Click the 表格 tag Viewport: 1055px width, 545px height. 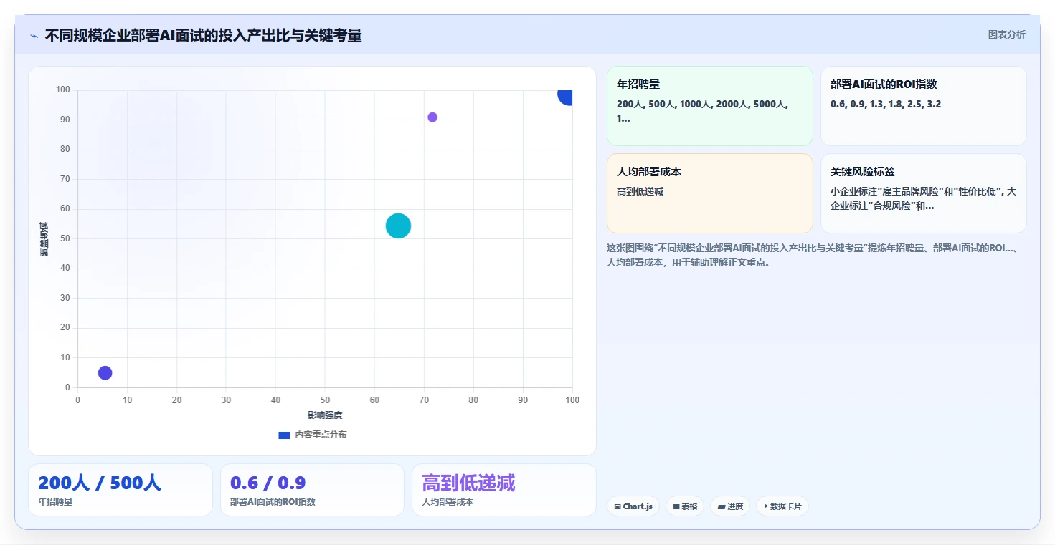(x=685, y=506)
